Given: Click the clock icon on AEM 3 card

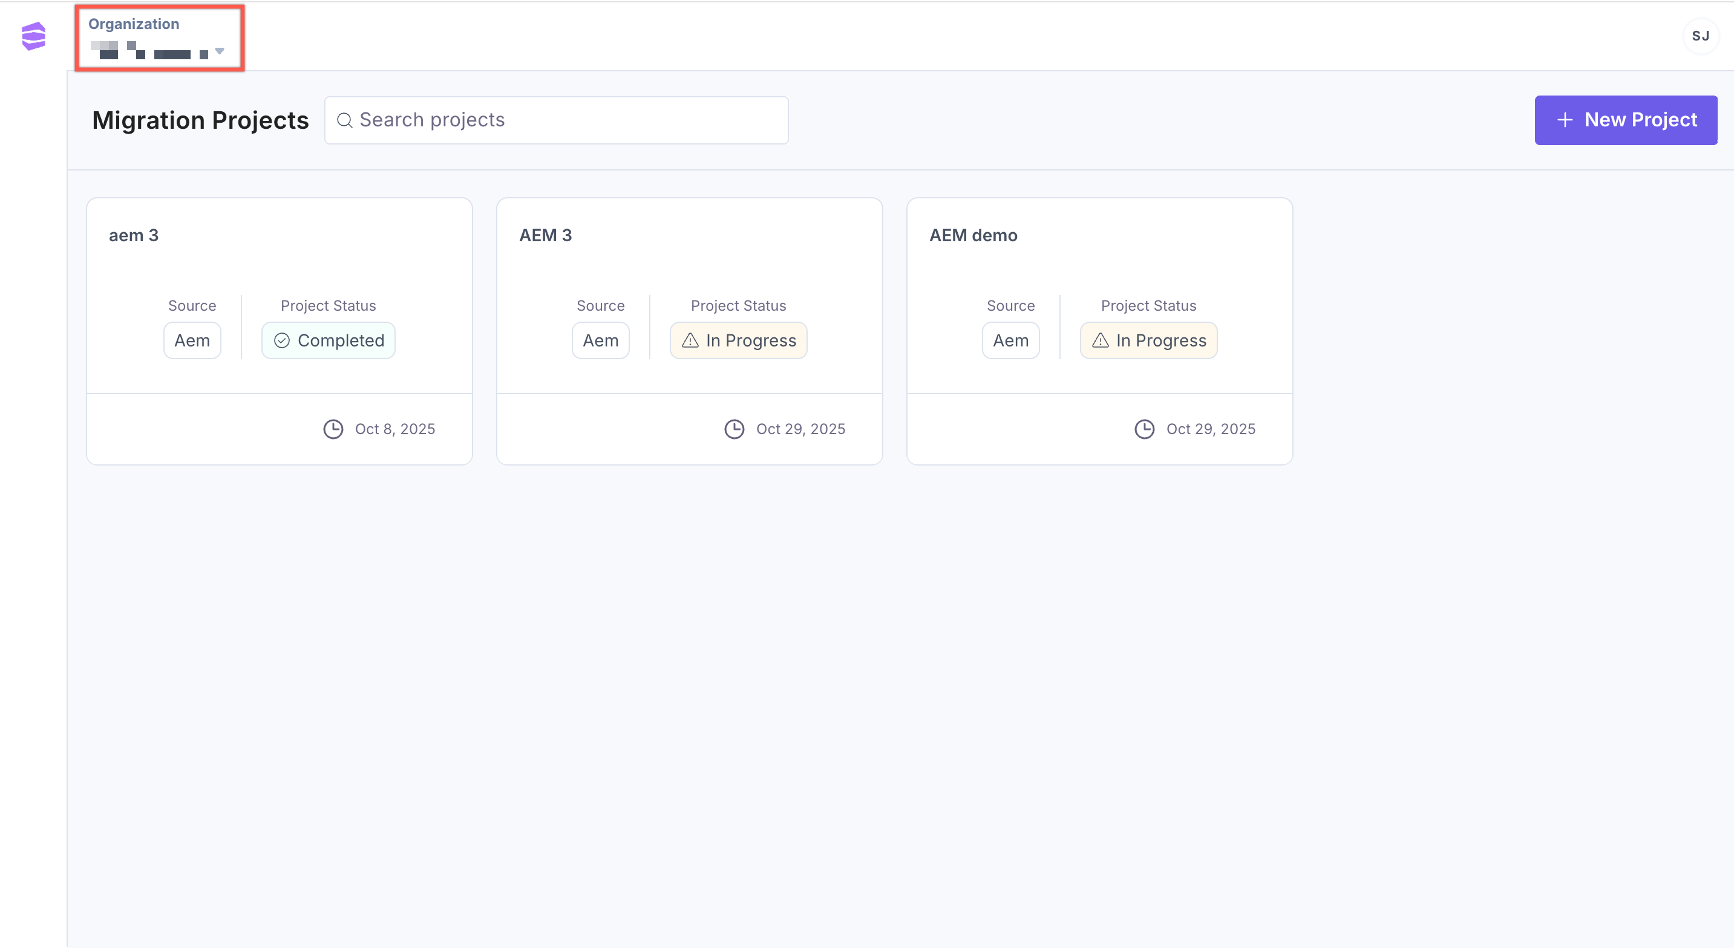Looking at the screenshot, I should 734,429.
